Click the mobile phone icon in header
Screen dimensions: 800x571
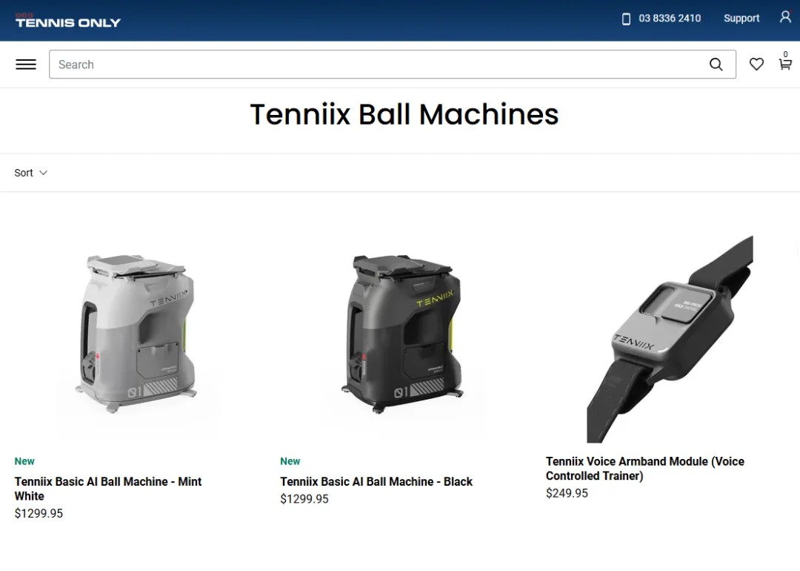click(x=626, y=19)
